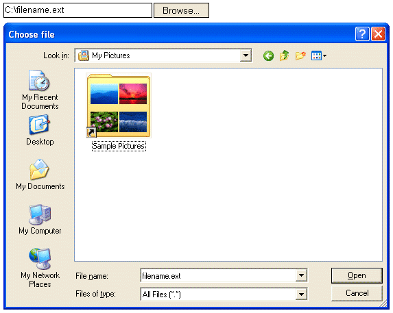Open My Documents in places bar

[x=40, y=175]
